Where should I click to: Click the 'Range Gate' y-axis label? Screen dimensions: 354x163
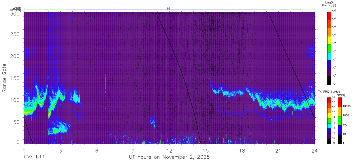point(4,78)
